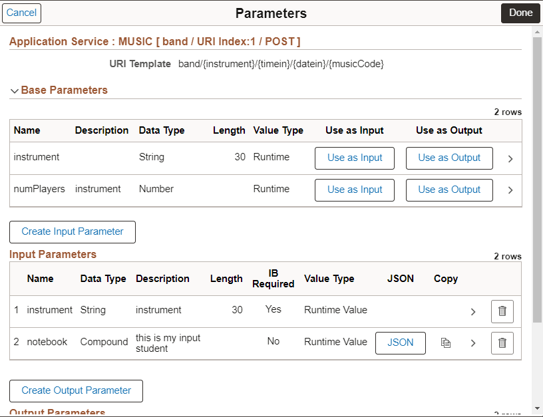Delete the notebook input parameter

tap(502, 343)
